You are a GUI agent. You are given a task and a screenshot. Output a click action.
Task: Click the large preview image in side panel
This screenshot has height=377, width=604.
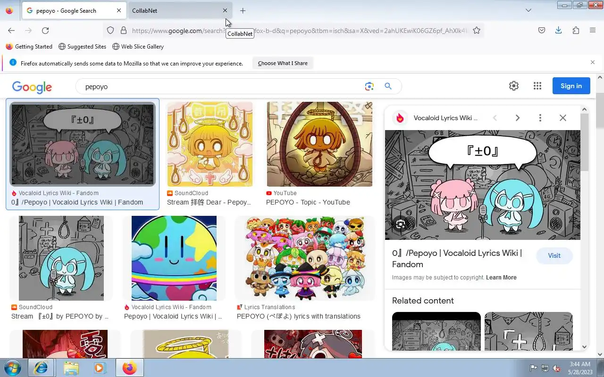click(x=483, y=185)
